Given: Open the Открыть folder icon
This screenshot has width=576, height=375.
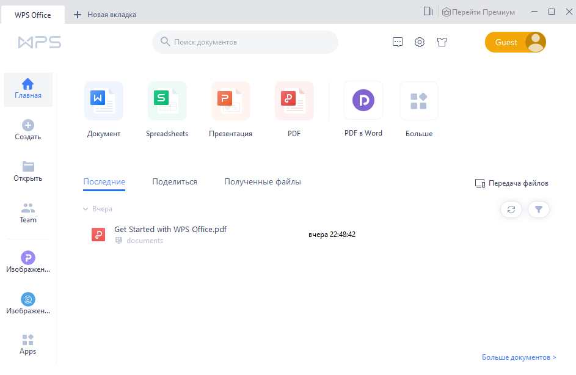Looking at the screenshot, I should 28,166.
